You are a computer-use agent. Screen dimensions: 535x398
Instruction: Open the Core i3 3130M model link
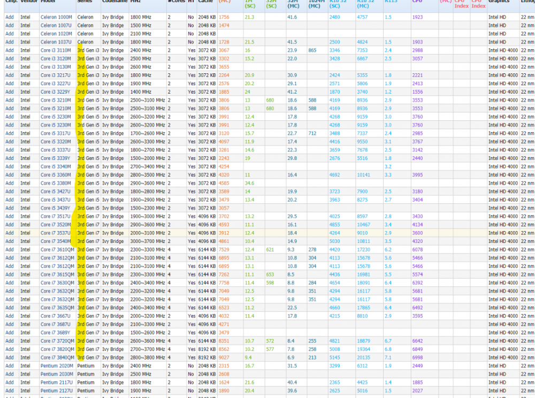56,67
